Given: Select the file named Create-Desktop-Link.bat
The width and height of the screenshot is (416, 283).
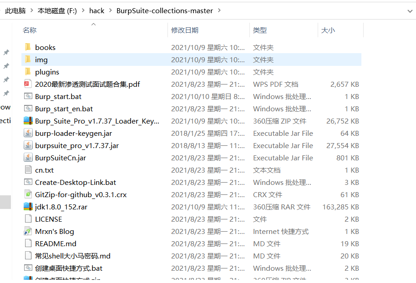Looking at the screenshot, I should tap(76, 183).
